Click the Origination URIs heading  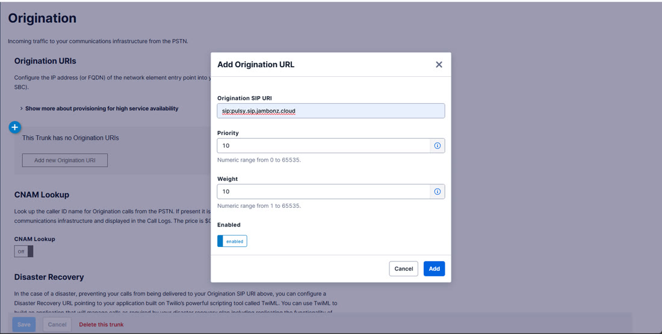45,61
